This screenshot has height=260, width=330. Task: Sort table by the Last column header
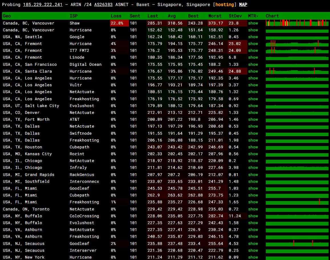153,16
